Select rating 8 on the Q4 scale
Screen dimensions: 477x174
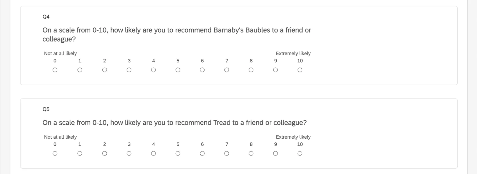point(251,70)
